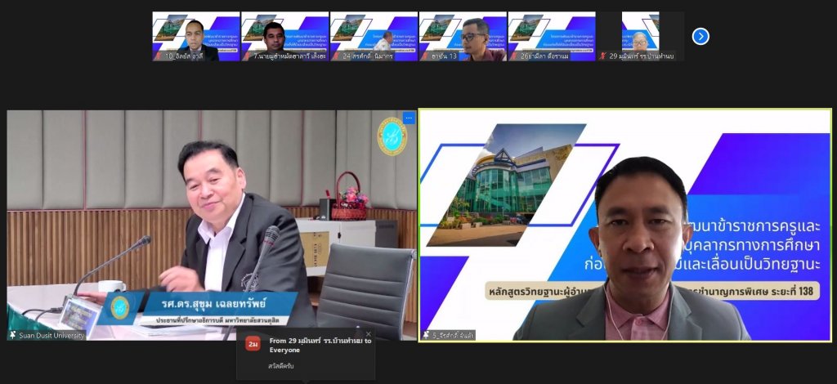Select the participant 7 video thumbnail

[x=284, y=36]
